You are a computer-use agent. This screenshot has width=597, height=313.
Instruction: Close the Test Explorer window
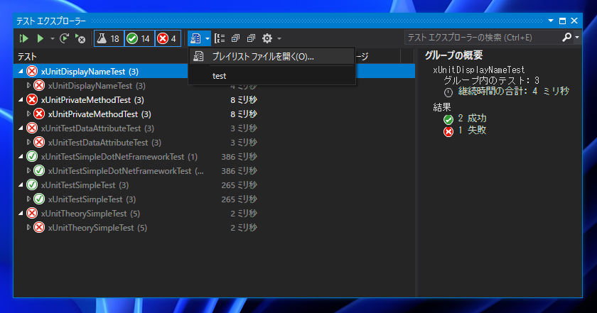[x=574, y=21]
